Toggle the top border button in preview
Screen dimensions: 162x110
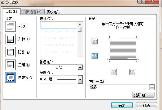tap(94, 42)
